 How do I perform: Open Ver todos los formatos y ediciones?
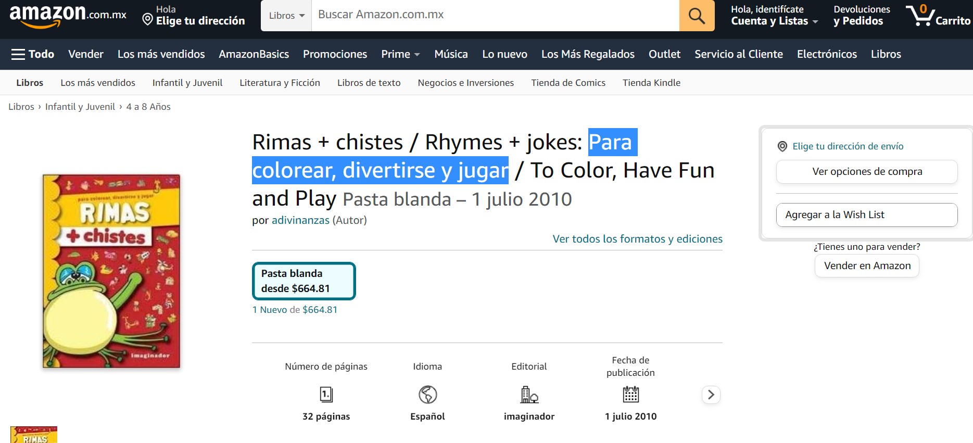click(x=638, y=239)
